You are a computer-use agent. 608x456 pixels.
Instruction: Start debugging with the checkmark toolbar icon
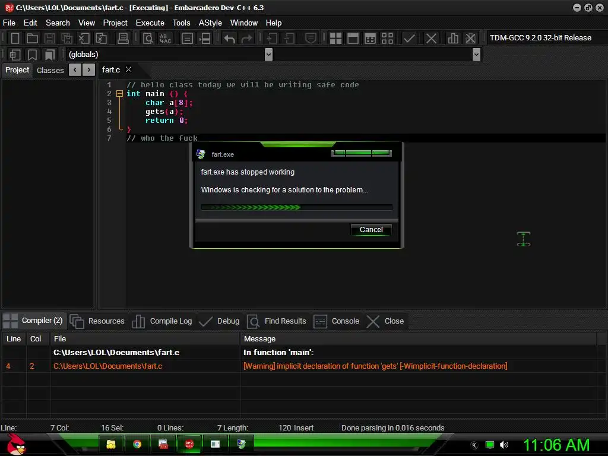point(409,38)
